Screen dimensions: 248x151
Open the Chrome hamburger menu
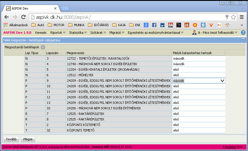[x=242, y=17]
